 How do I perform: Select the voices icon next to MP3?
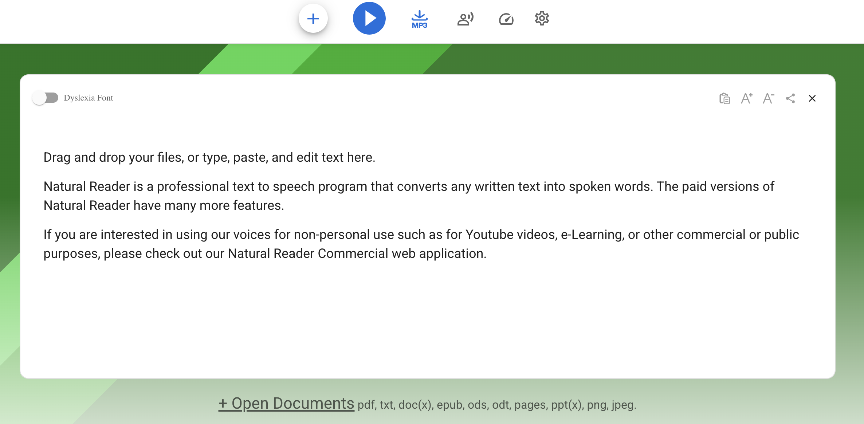[x=465, y=18]
